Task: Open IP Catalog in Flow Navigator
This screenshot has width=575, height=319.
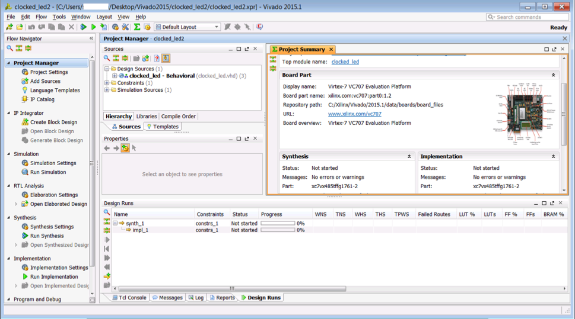Action: [42, 99]
